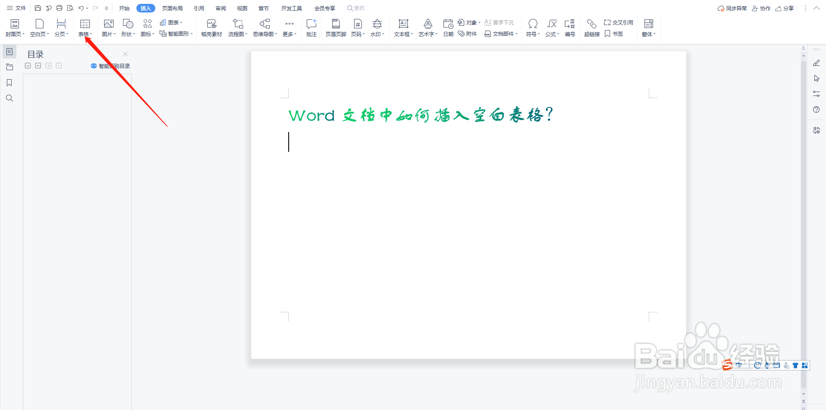Open Print Preview from quick access bar
This screenshot has width=826, height=410.
click(70, 8)
